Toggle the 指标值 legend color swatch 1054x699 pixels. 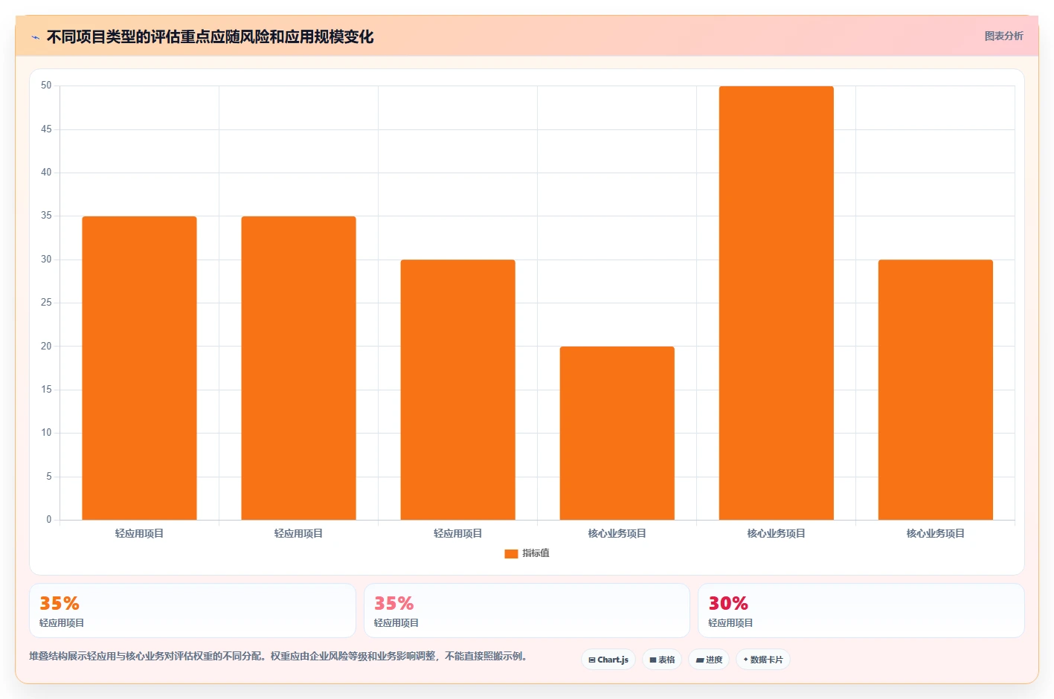(x=511, y=553)
